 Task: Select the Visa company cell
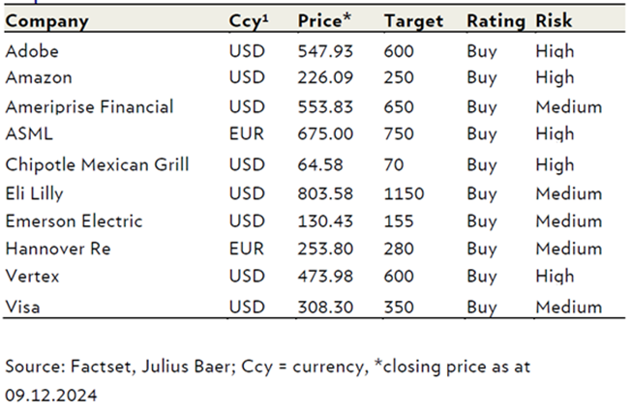tap(23, 307)
